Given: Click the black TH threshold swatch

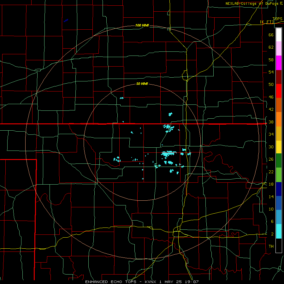Looking at the screenshot, I should [x=279, y=246].
